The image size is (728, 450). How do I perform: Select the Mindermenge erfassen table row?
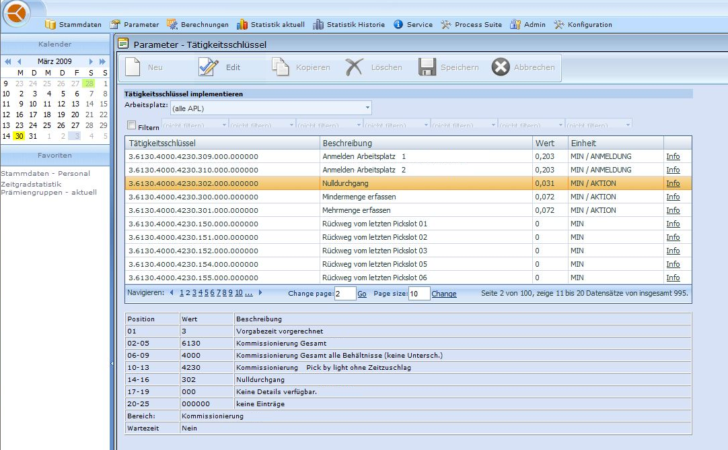(x=359, y=197)
